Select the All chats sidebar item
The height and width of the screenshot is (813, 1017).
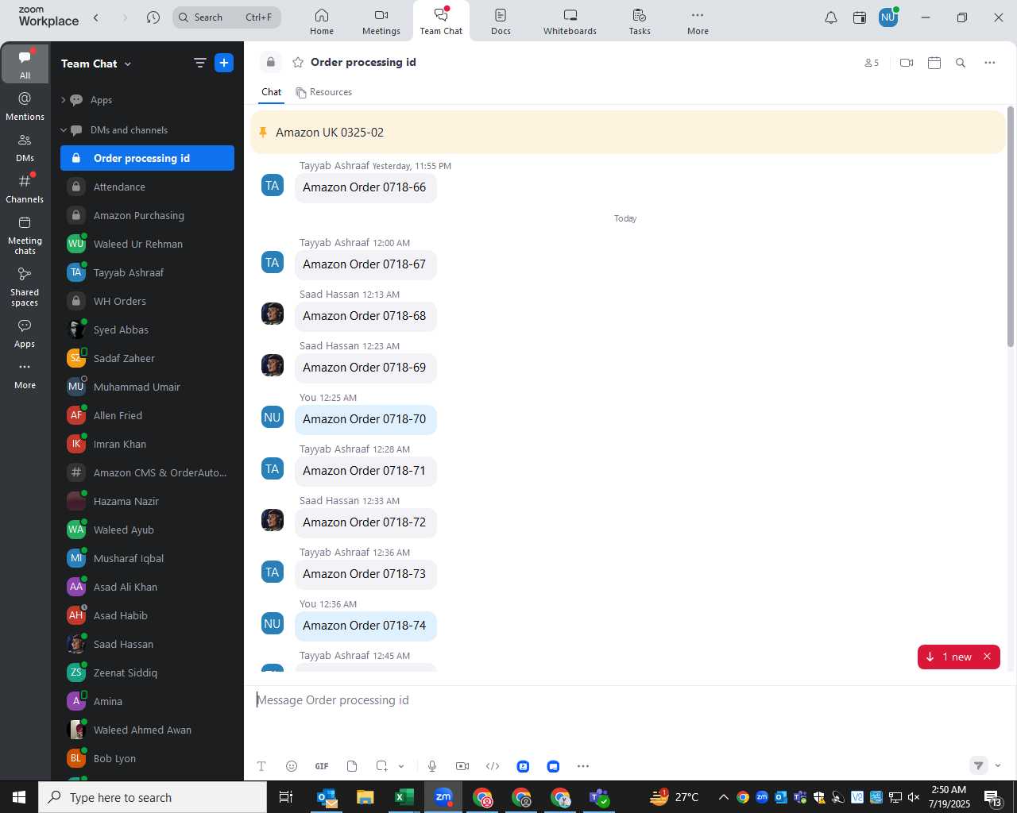pyautogui.click(x=25, y=65)
